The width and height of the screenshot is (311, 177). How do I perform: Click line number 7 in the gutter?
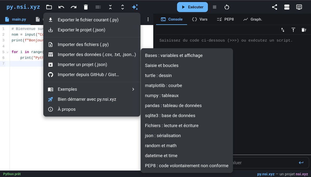(x=3, y=64)
